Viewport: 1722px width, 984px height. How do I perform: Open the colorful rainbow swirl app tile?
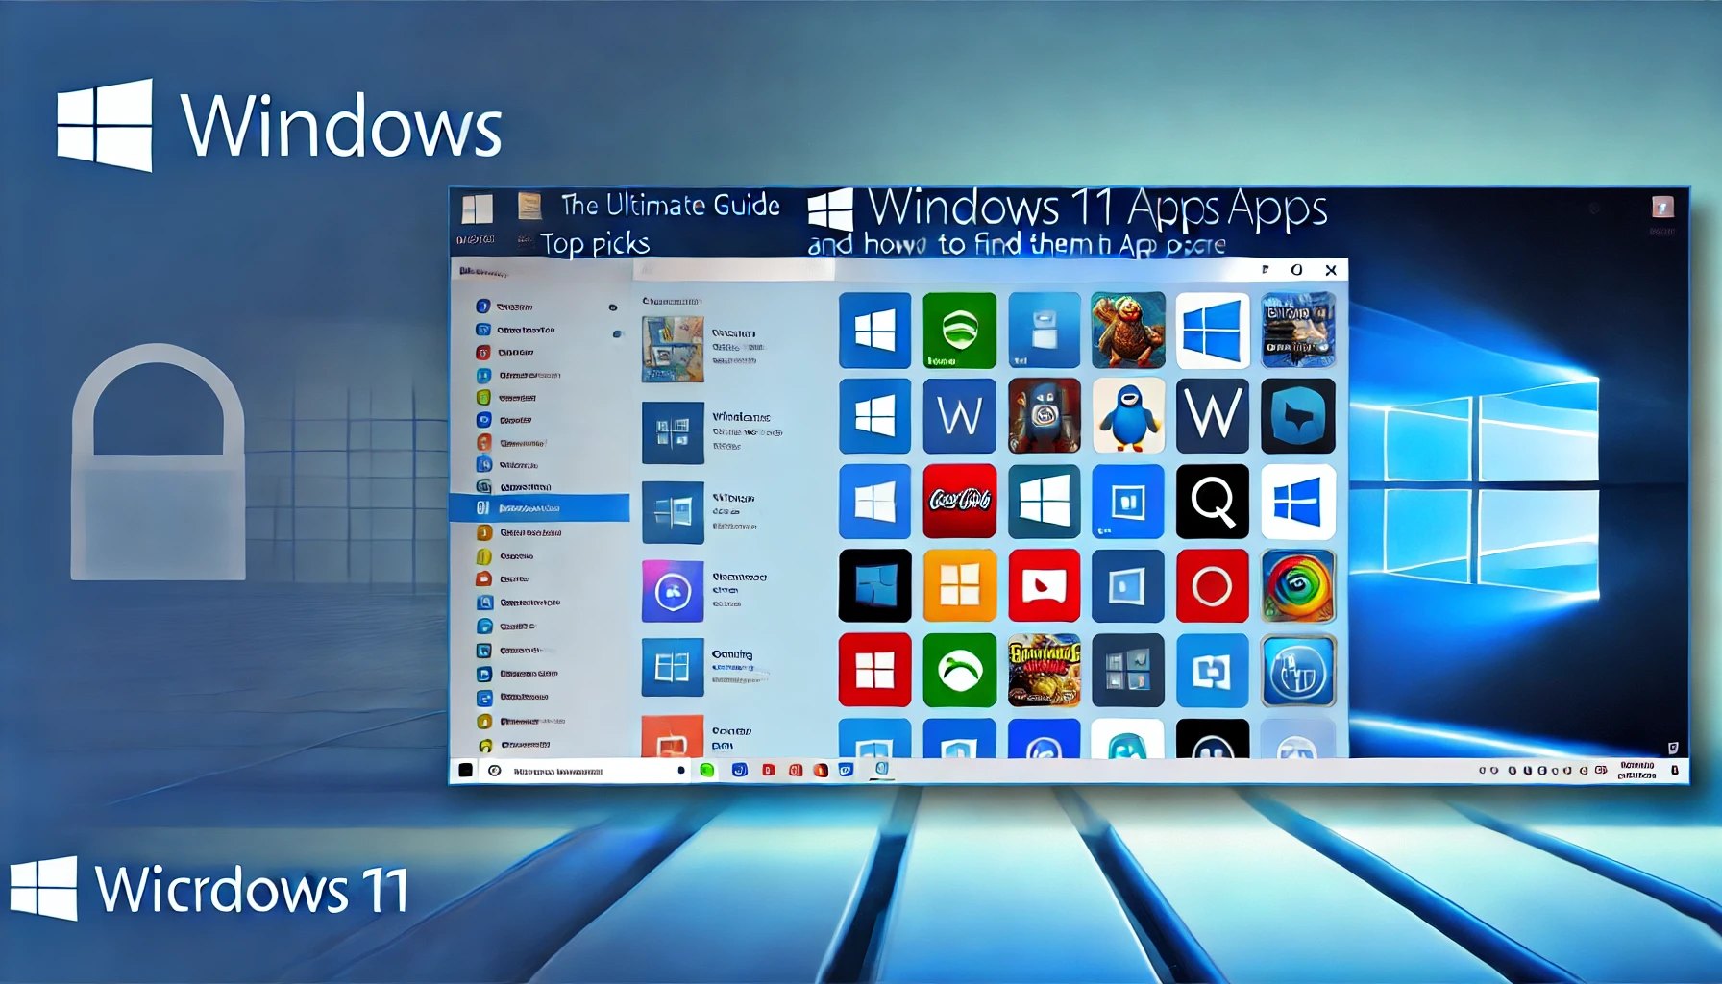(1297, 586)
